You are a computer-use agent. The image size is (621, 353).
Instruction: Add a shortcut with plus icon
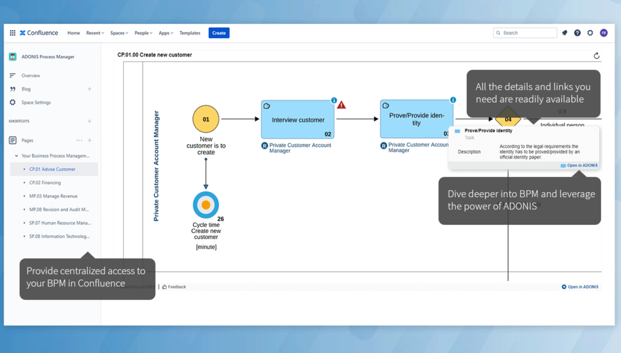(x=89, y=121)
